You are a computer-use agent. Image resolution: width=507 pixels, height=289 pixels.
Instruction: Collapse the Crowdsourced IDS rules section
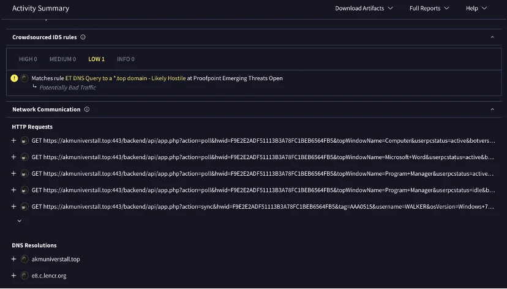coord(492,37)
